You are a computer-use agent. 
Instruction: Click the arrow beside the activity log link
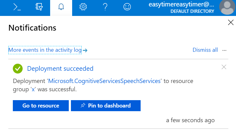(85, 50)
